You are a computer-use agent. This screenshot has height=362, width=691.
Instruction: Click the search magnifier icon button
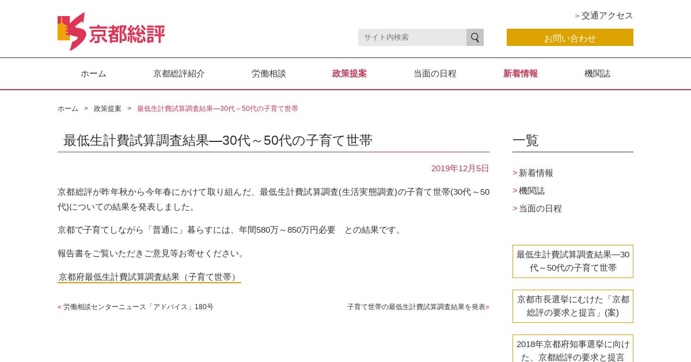(x=475, y=37)
